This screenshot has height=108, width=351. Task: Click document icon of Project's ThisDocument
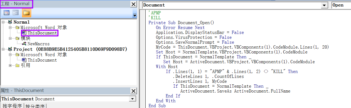[24, 60]
